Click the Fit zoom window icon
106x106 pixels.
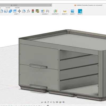click(54, 102)
